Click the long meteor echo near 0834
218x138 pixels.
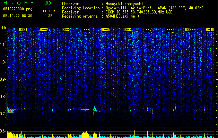[85, 109]
